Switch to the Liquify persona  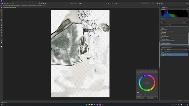pos(5,3)
